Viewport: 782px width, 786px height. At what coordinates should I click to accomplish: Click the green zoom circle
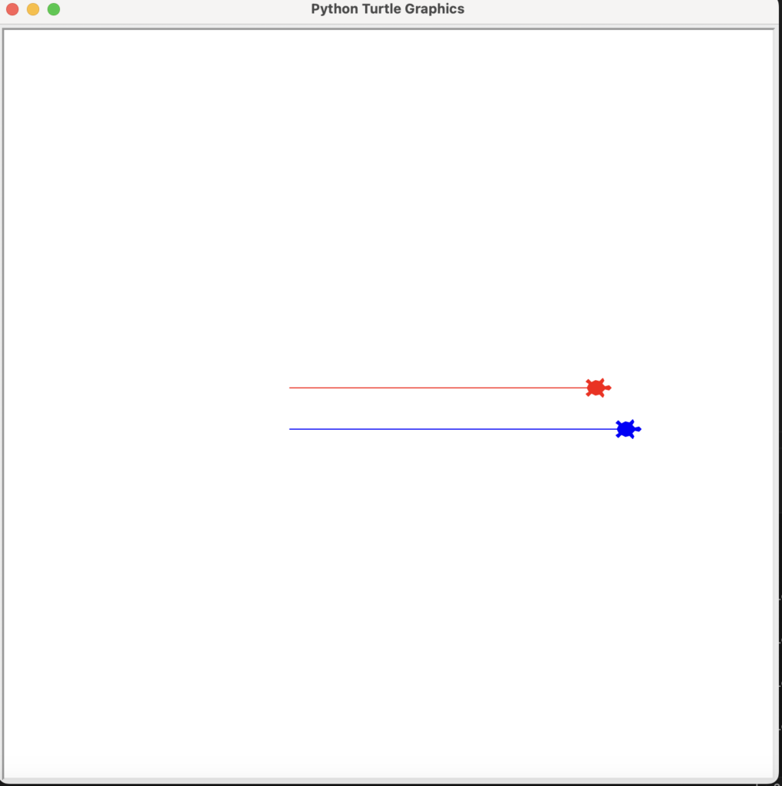[x=53, y=9]
